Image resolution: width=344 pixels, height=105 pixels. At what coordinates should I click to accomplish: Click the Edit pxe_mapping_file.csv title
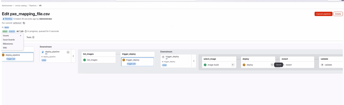26,14
